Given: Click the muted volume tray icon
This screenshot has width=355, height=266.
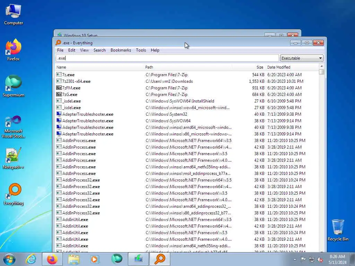Looking at the screenshot, I should tap(320, 260).
